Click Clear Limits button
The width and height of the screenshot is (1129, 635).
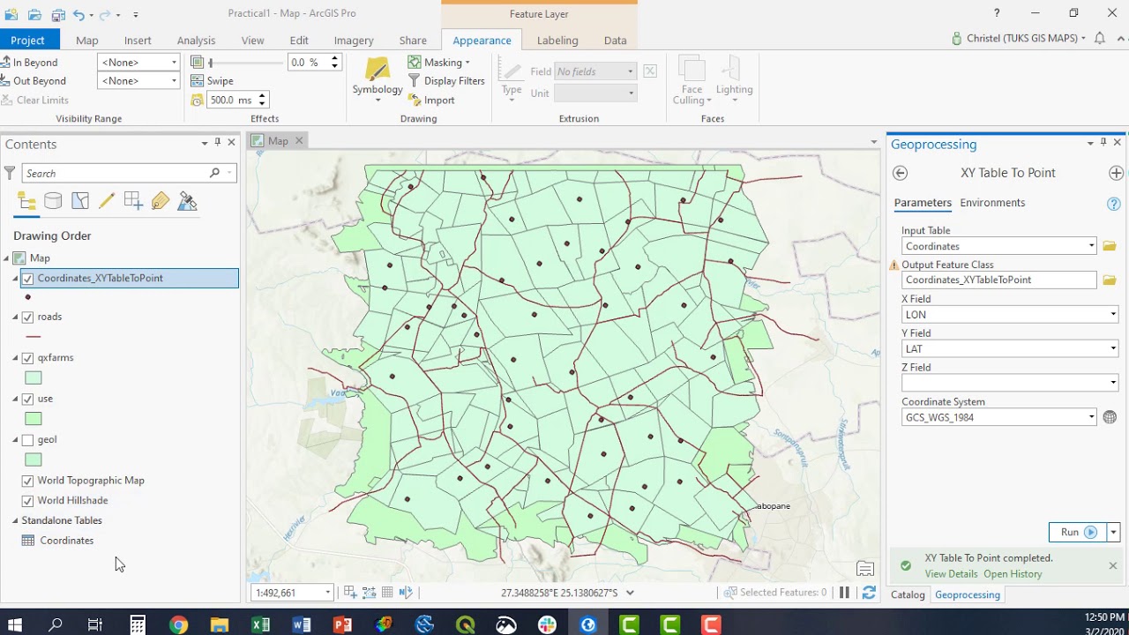tap(34, 100)
